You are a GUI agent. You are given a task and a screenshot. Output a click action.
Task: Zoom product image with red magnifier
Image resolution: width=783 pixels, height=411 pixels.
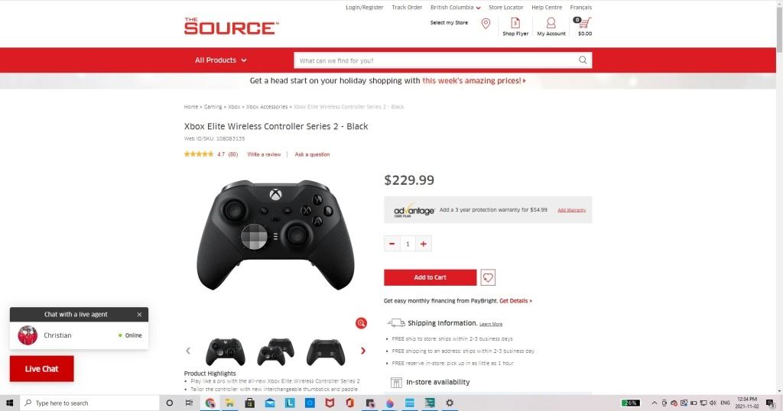[361, 323]
